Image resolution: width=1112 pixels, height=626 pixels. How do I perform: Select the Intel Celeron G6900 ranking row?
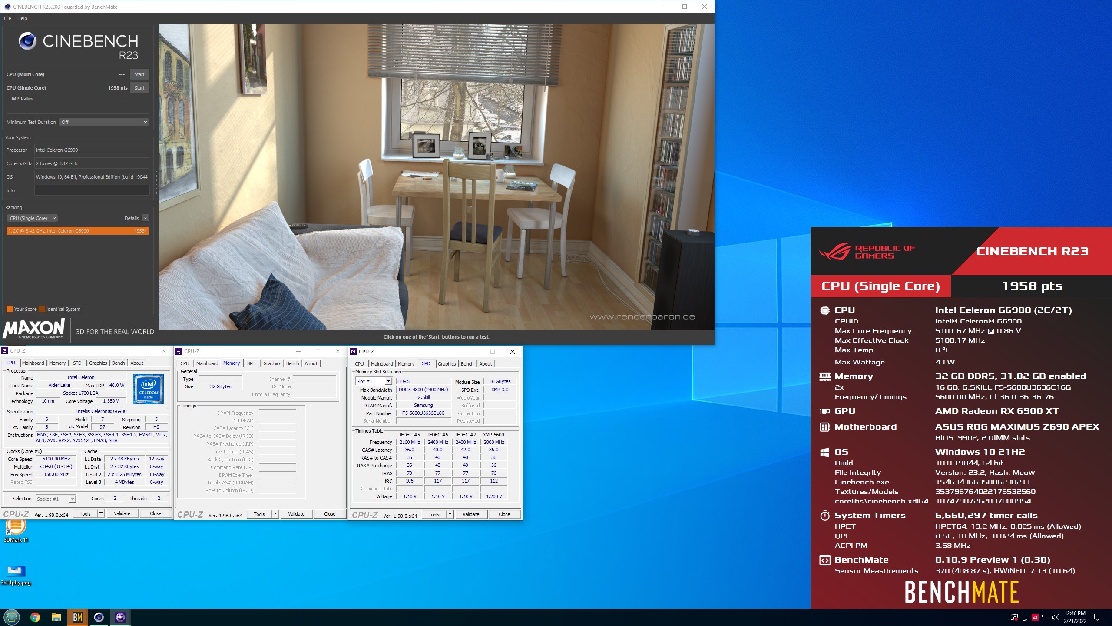click(x=77, y=231)
